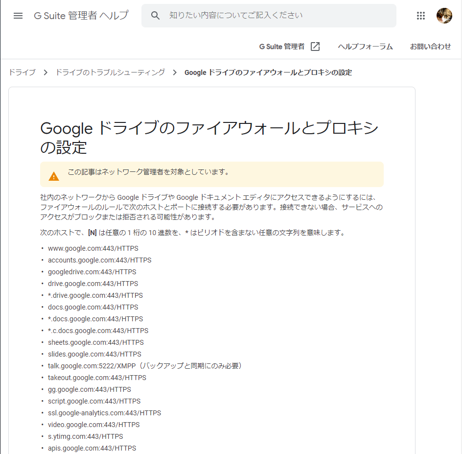This screenshot has height=454, width=462.
Task: Navigate to ドライブ breadcrumb
Action: coord(22,72)
